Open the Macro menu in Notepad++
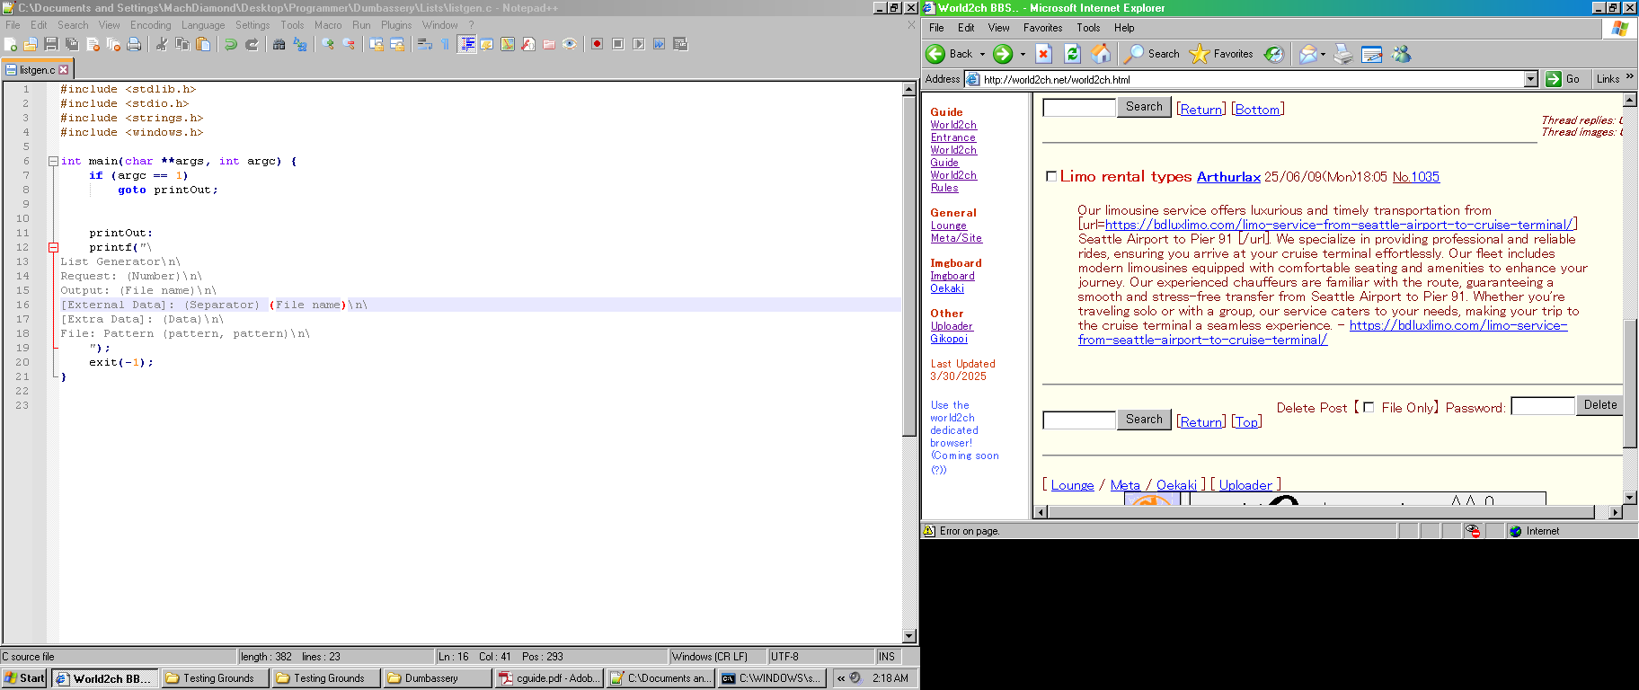This screenshot has height=690, width=1639. 328,25
